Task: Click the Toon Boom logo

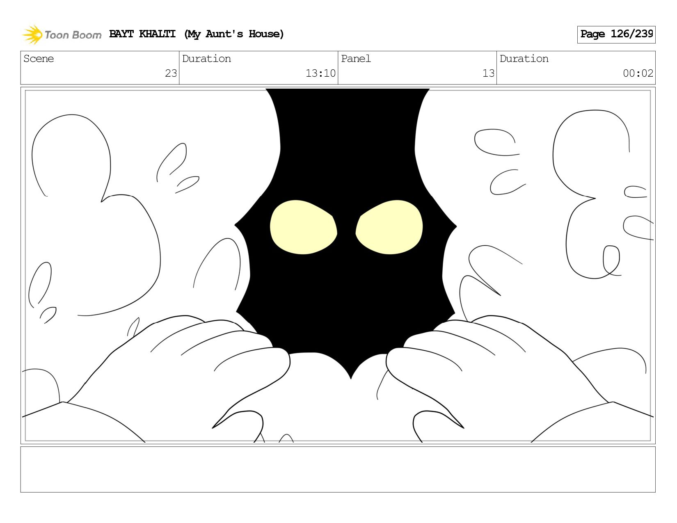Action: [62, 34]
